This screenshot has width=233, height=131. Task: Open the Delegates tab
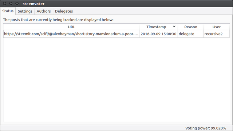pyautogui.click(x=64, y=11)
